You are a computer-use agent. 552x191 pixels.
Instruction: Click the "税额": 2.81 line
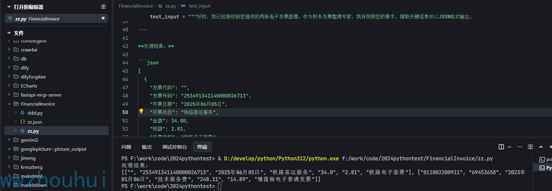pyautogui.click(x=168, y=129)
